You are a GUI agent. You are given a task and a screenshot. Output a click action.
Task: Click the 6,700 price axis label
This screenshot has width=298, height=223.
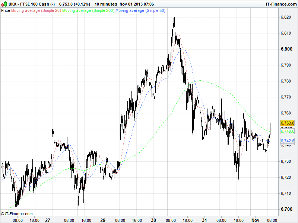[286, 209]
